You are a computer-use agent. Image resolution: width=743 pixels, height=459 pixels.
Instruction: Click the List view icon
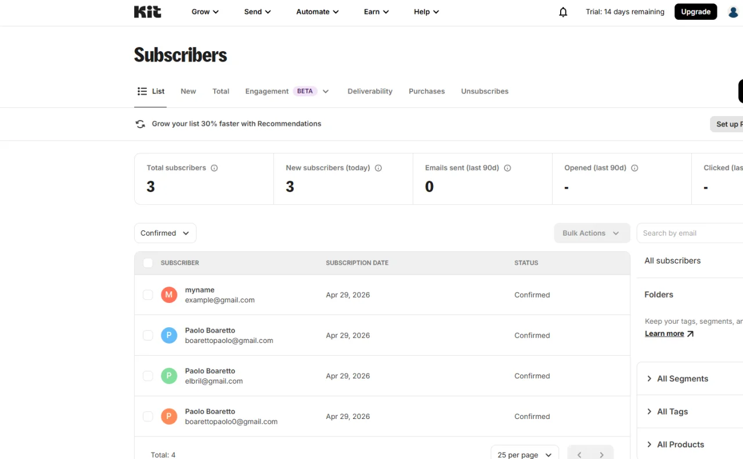point(142,91)
